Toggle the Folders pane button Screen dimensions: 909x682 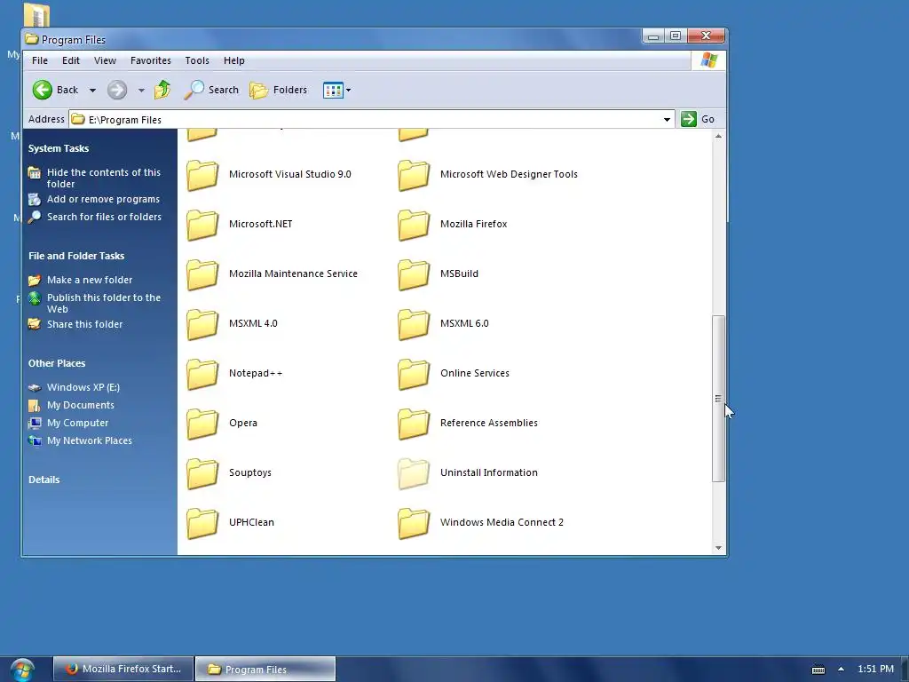click(x=279, y=90)
